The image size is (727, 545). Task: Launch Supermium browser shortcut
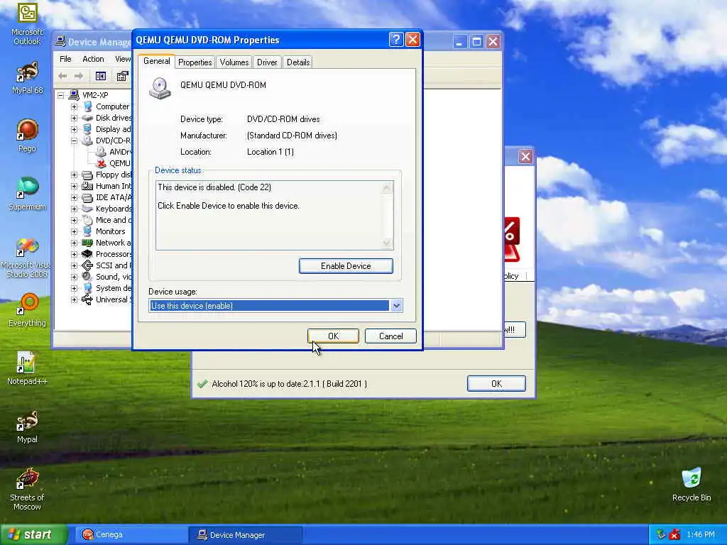[x=27, y=194]
